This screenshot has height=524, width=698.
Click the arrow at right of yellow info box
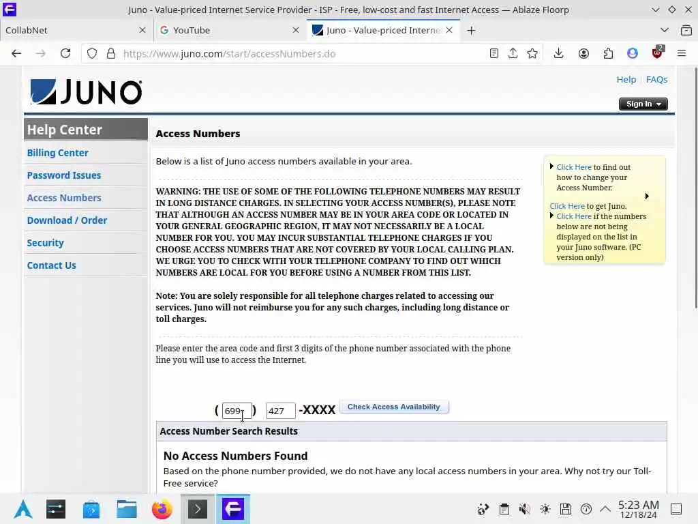click(647, 196)
